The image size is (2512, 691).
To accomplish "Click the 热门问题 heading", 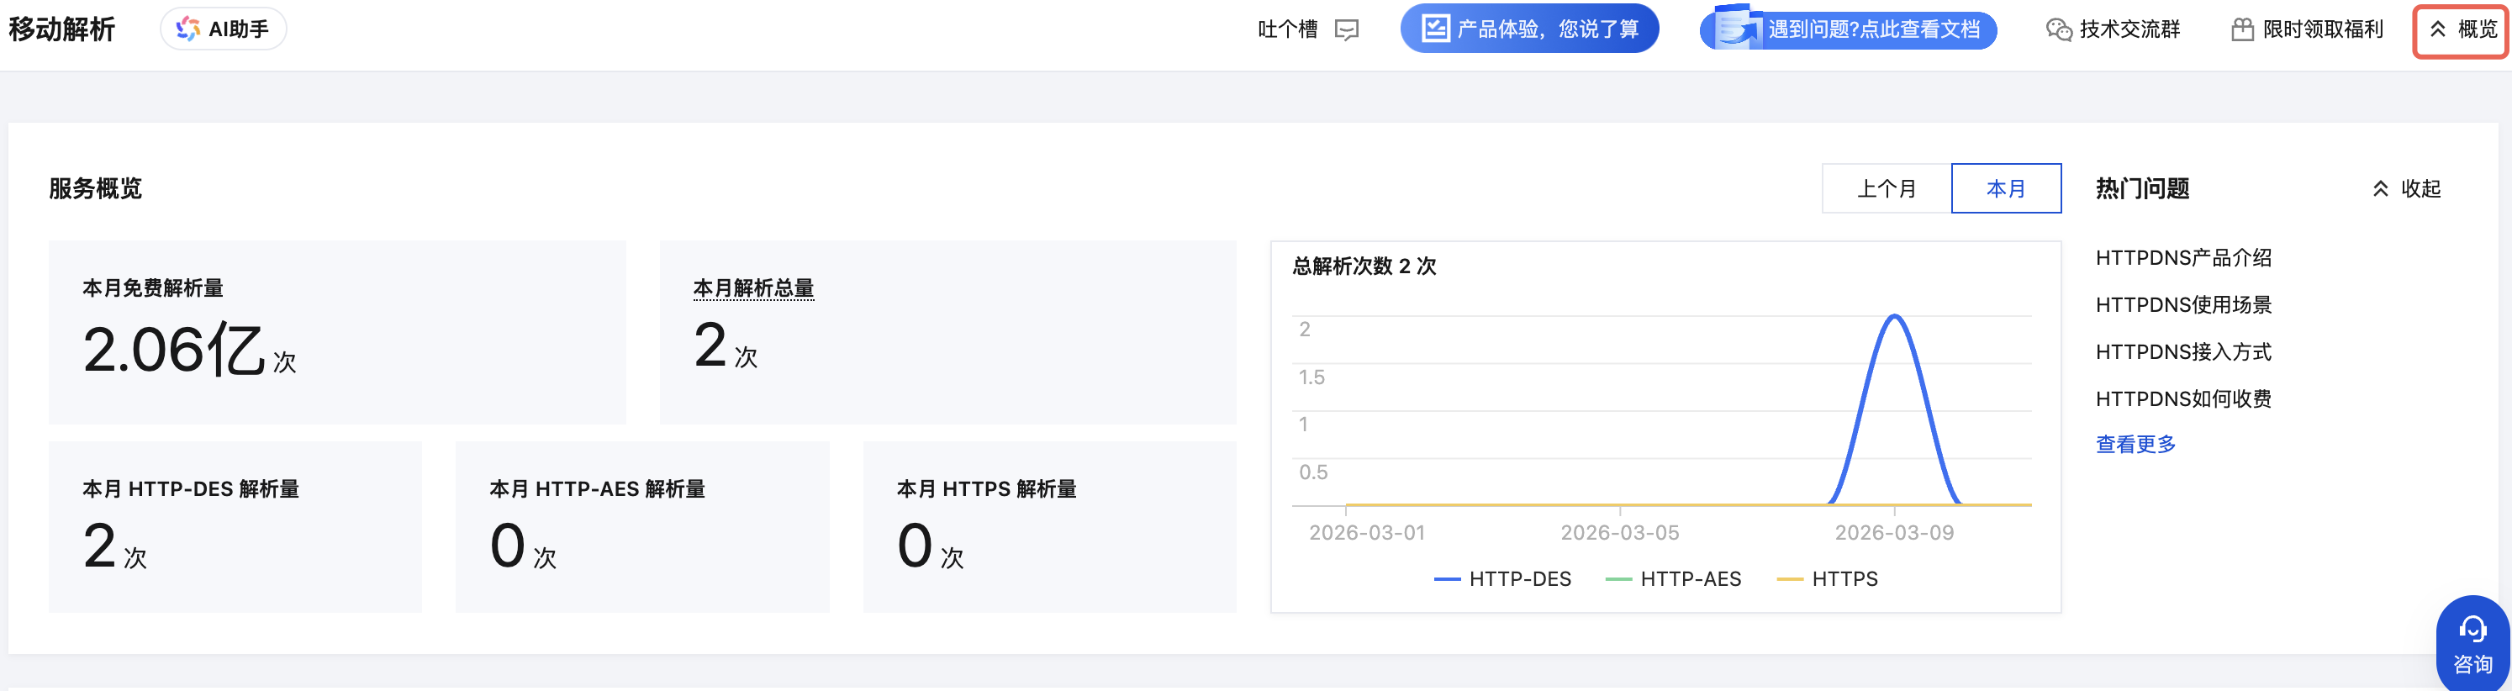I will pyautogui.click(x=2142, y=188).
